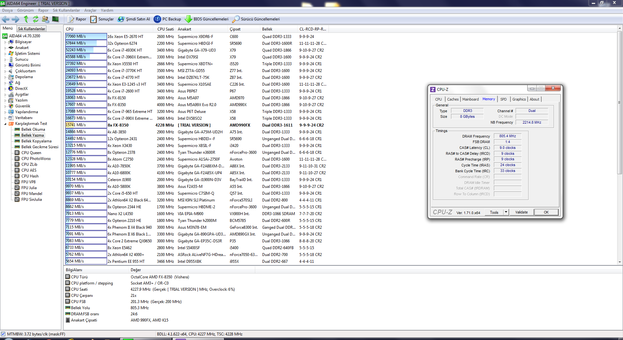Toggle the MTMBW checkbox in status bar
The height and width of the screenshot is (340, 623).
point(3,334)
